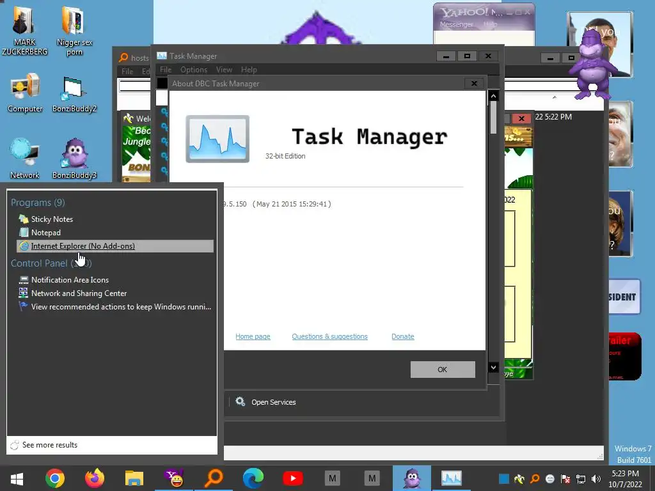Click the About dialog scrollbar thumb

click(x=493, y=118)
